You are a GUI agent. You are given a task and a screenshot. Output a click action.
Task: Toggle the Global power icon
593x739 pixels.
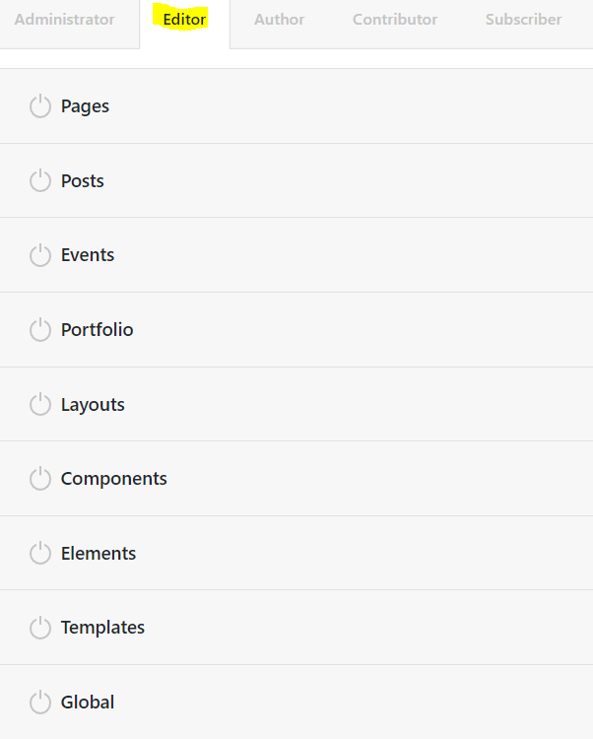(x=39, y=703)
